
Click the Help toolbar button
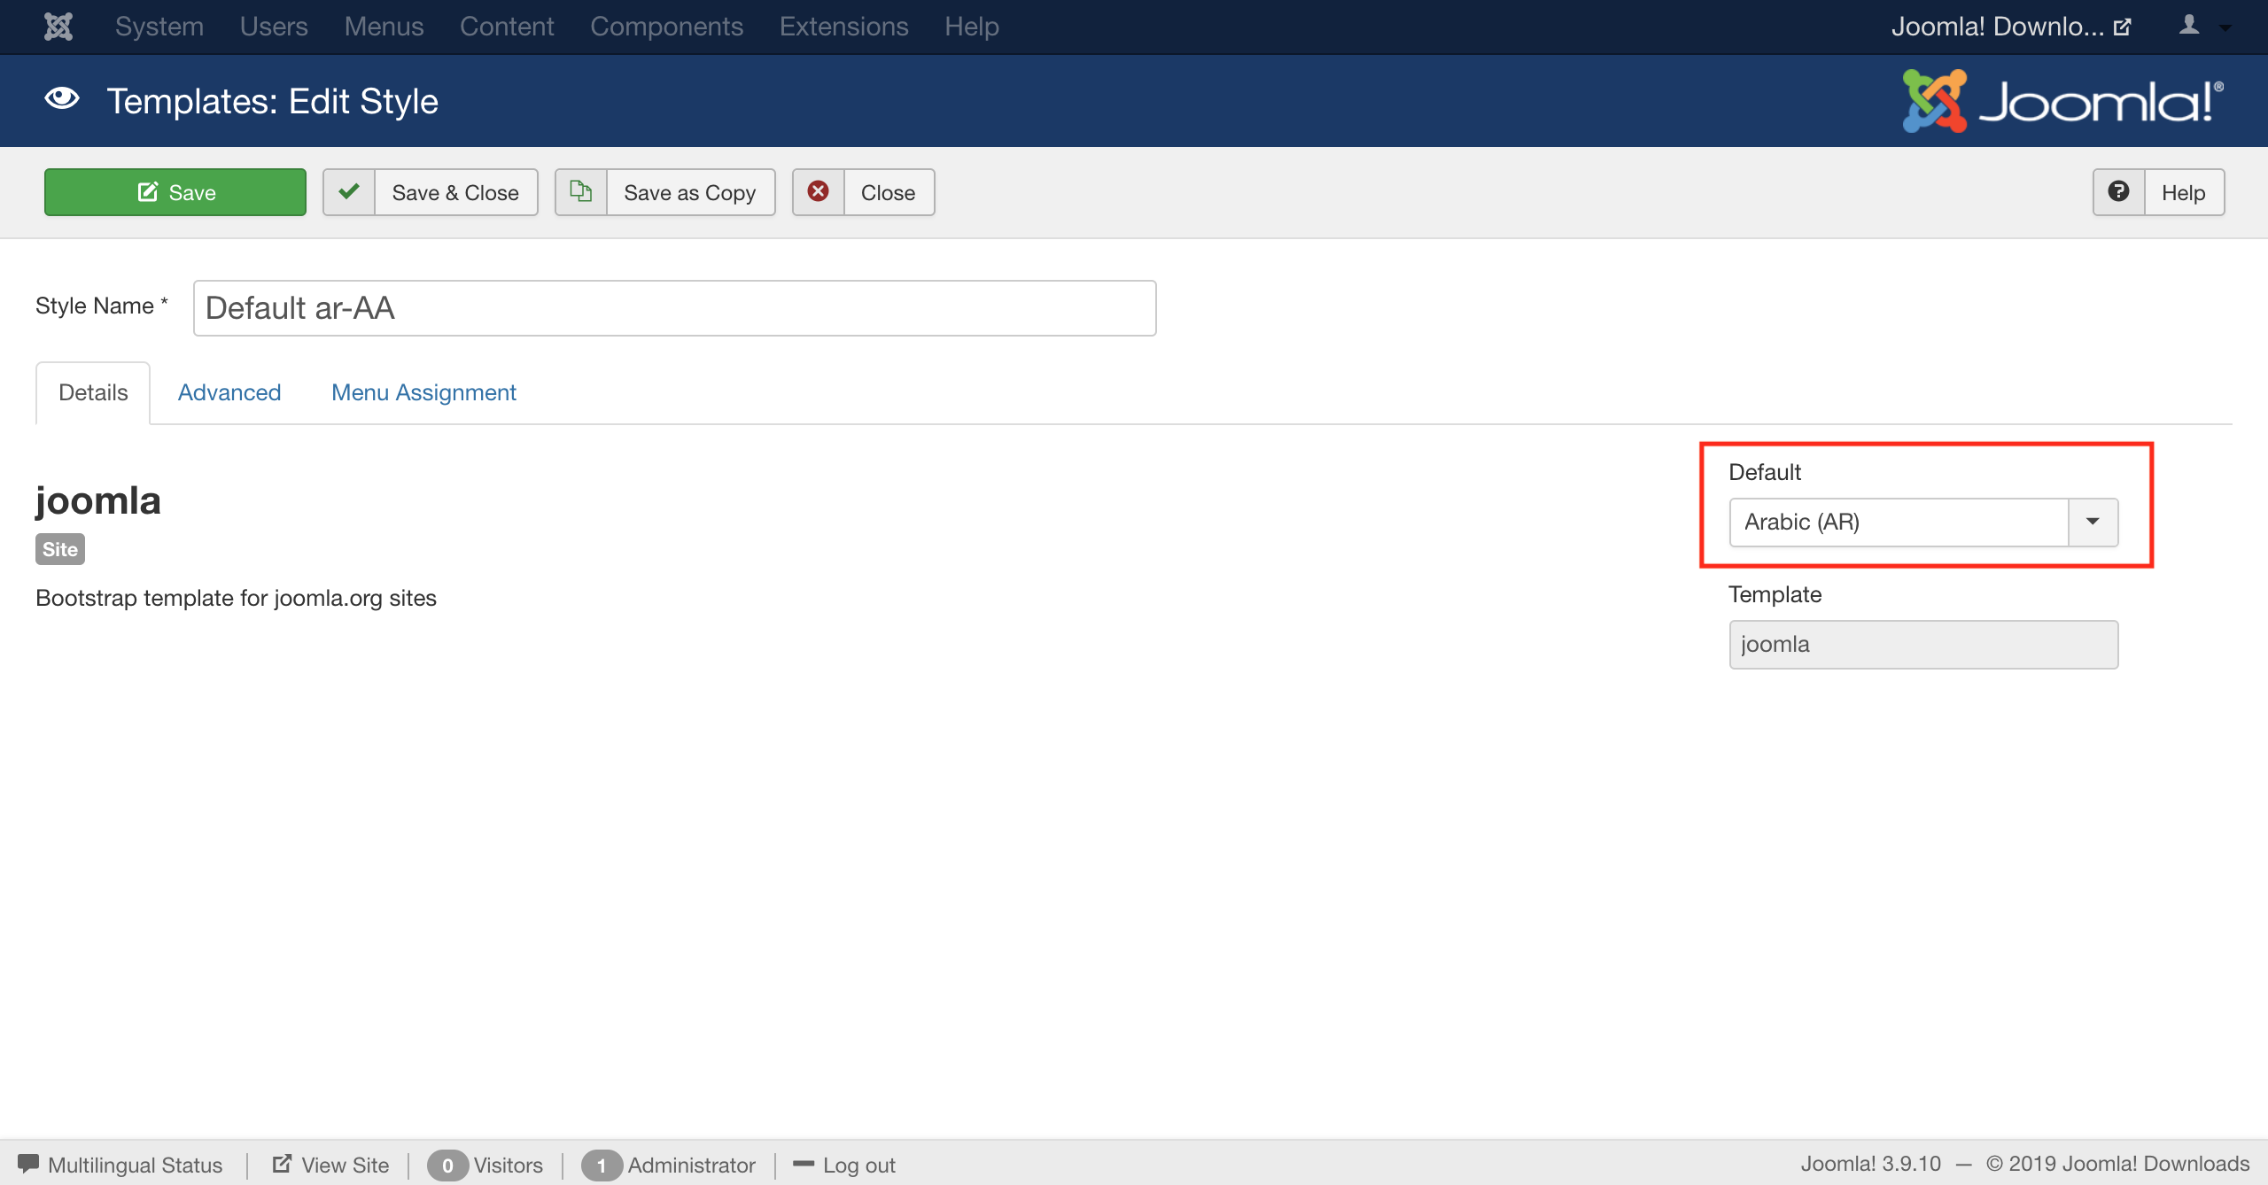[2159, 192]
